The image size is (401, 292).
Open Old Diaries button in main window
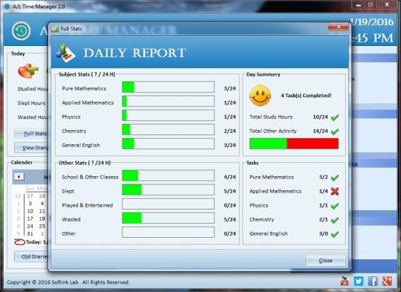click(31, 256)
